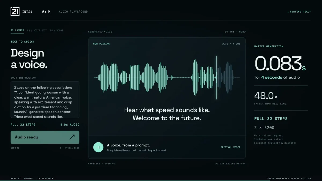This screenshot has height=181, width=322.
Task: Click the 'Design a voice.' heading
Action: (x=29, y=59)
